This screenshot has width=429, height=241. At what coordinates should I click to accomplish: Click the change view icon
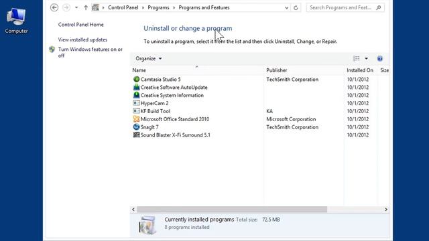[356, 58]
